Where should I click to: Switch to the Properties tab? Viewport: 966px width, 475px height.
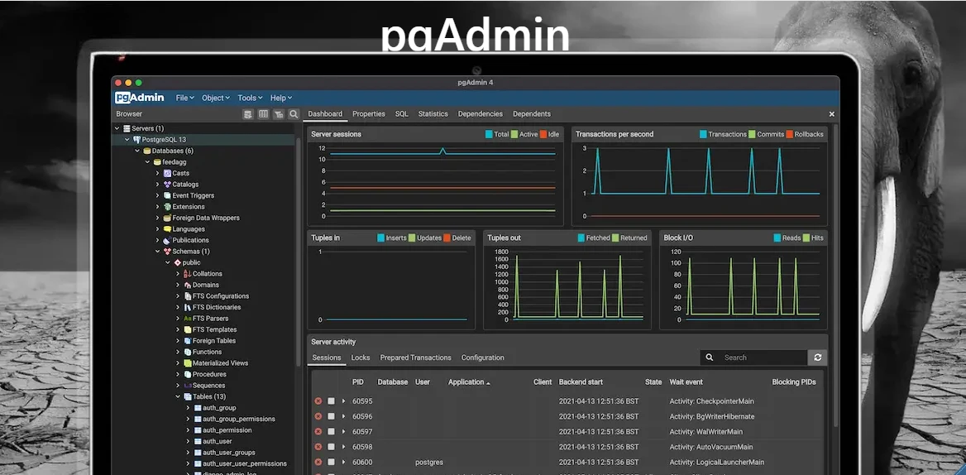point(368,114)
